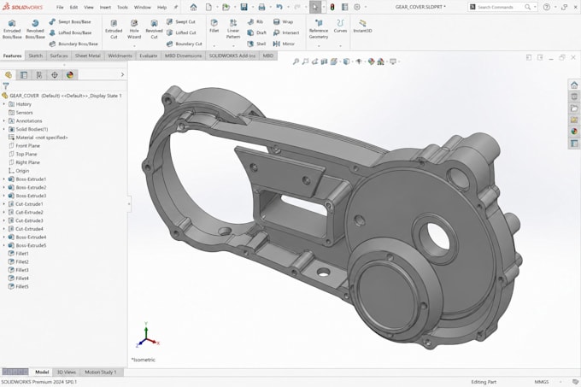
Task: Select the Revolved Cut tool
Action: tap(154, 29)
